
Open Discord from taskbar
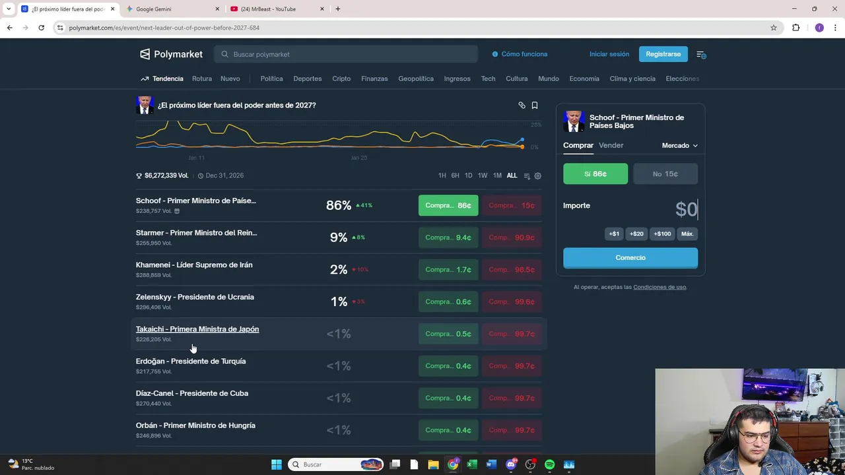pos(511,464)
